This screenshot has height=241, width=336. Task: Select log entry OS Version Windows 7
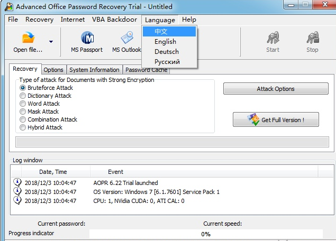[157, 192]
